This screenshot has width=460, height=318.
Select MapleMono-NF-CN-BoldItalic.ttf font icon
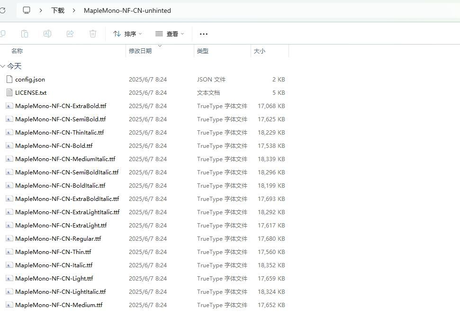pos(9,186)
